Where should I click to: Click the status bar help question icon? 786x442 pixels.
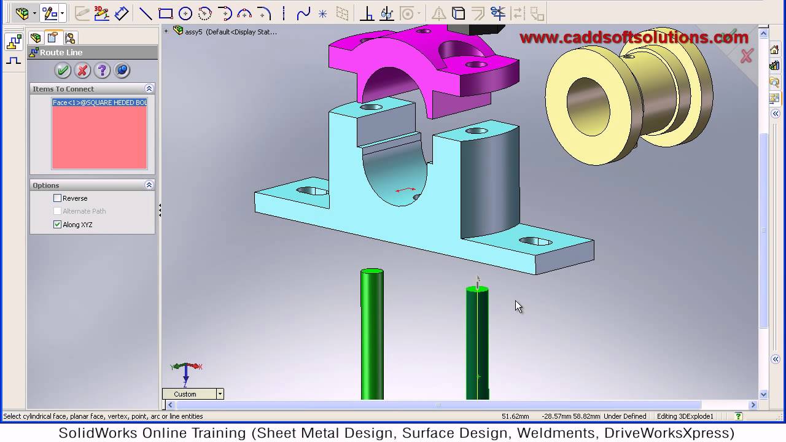(739, 416)
